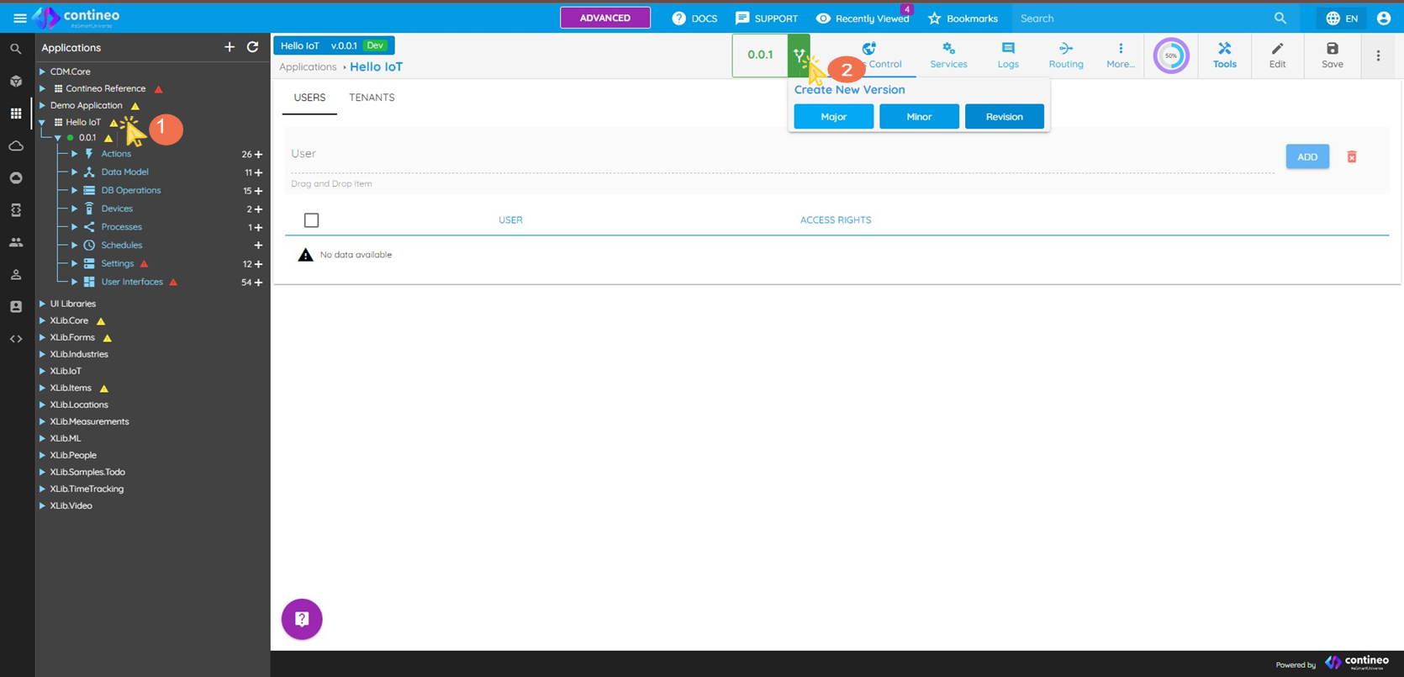Image resolution: width=1404 pixels, height=677 pixels.
Task: Create a Minor new version
Action: 918,117
